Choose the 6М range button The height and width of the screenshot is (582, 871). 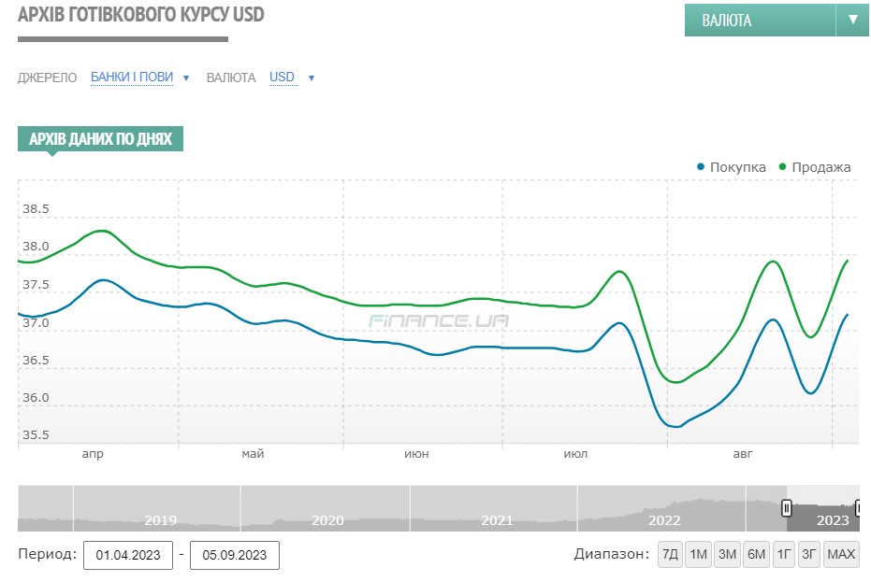tap(756, 555)
